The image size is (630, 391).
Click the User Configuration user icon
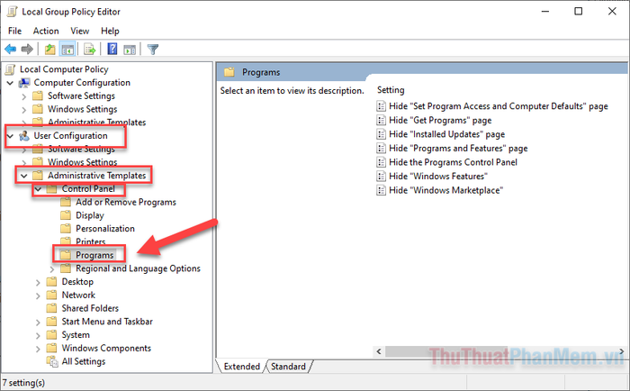point(24,136)
